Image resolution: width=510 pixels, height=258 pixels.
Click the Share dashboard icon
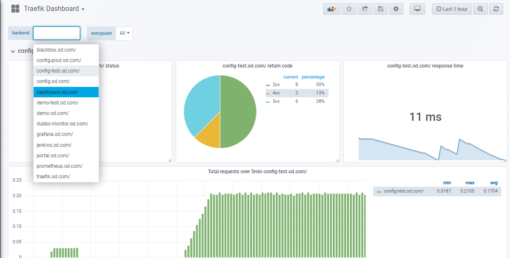coord(365,9)
